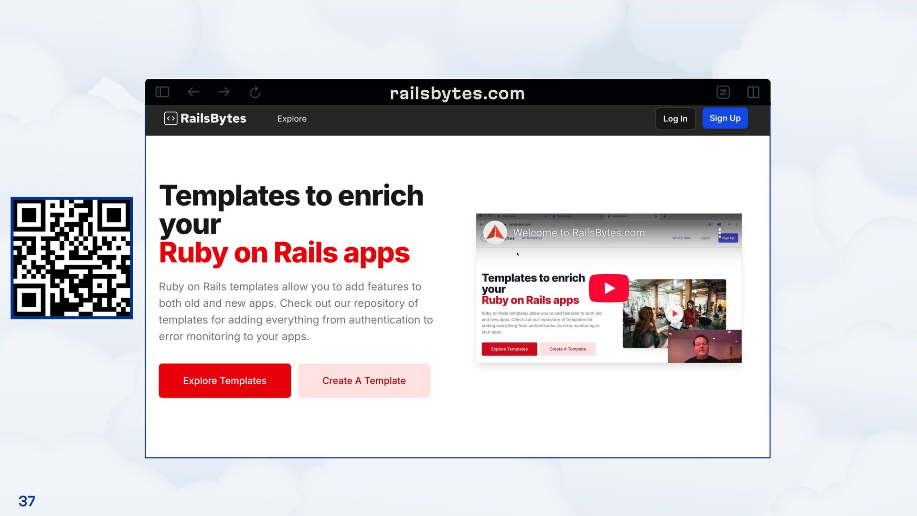Click the Welcome to RailsBytes.com video title
This screenshot has height=516, width=917.
point(578,233)
